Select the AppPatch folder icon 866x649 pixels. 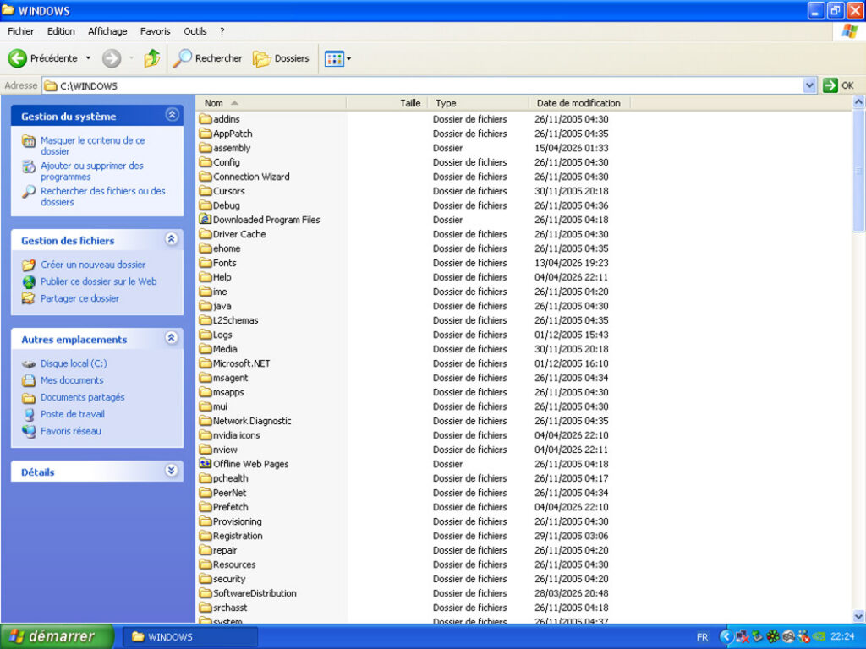pos(206,134)
